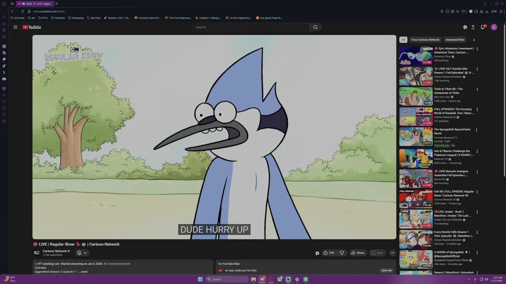Open Ash & Pikachu Pokémon League thumbnail

(x=416, y=158)
